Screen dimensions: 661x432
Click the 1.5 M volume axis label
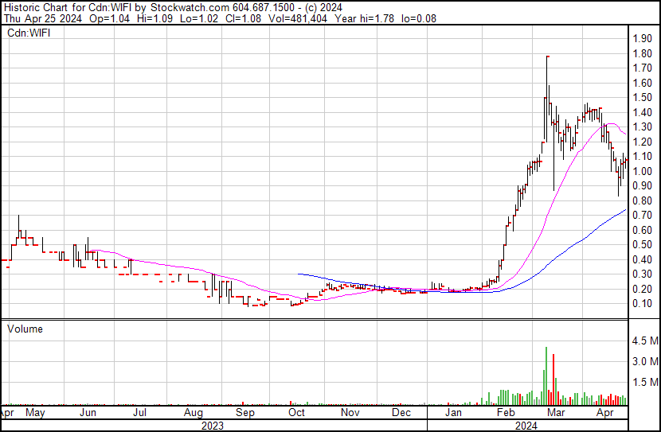point(643,383)
